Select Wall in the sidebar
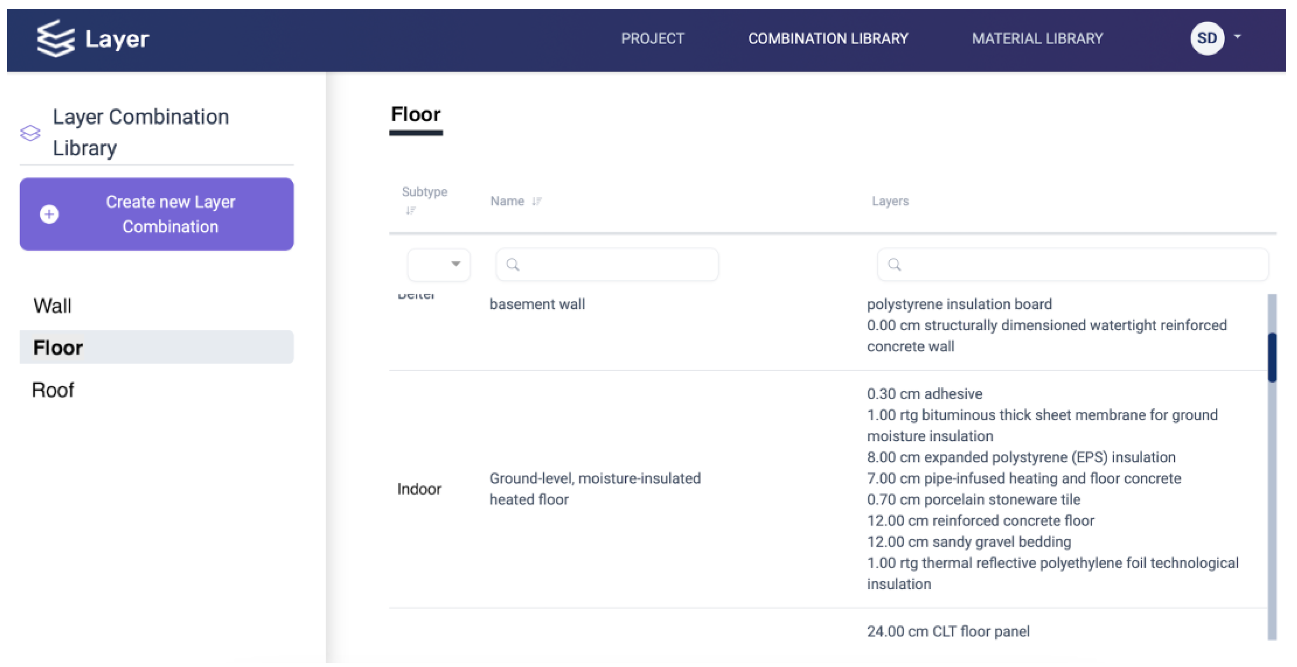This screenshot has height=667, width=1297. [x=53, y=306]
